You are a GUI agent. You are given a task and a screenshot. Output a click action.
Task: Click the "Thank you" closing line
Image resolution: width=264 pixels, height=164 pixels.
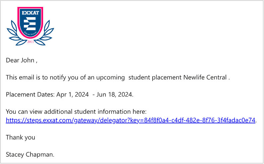click(x=21, y=137)
